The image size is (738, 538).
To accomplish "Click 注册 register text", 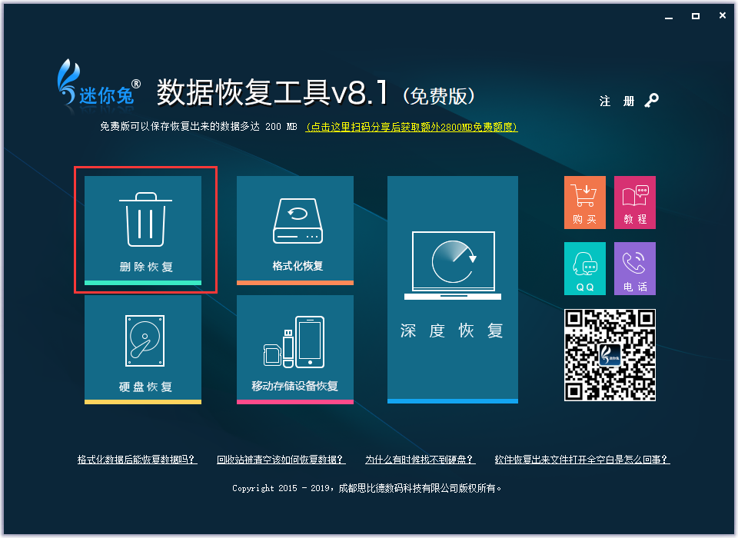I will coord(617,101).
